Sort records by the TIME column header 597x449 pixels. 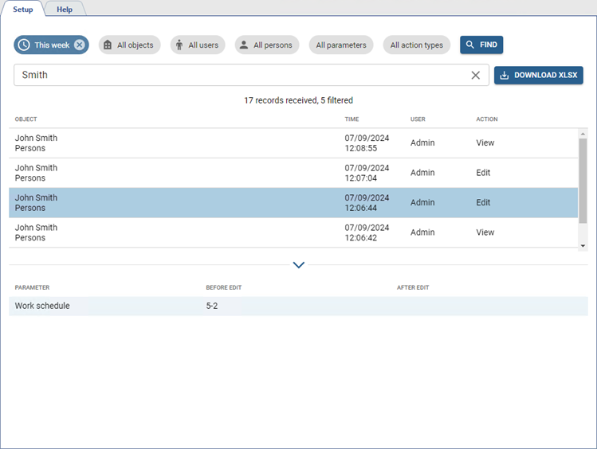click(x=352, y=119)
